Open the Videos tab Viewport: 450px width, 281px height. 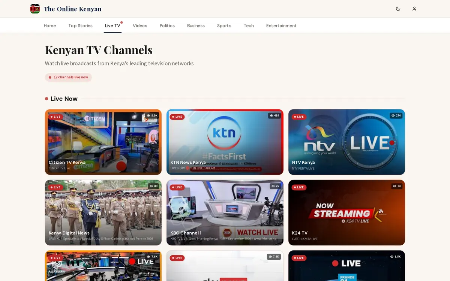click(140, 26)
